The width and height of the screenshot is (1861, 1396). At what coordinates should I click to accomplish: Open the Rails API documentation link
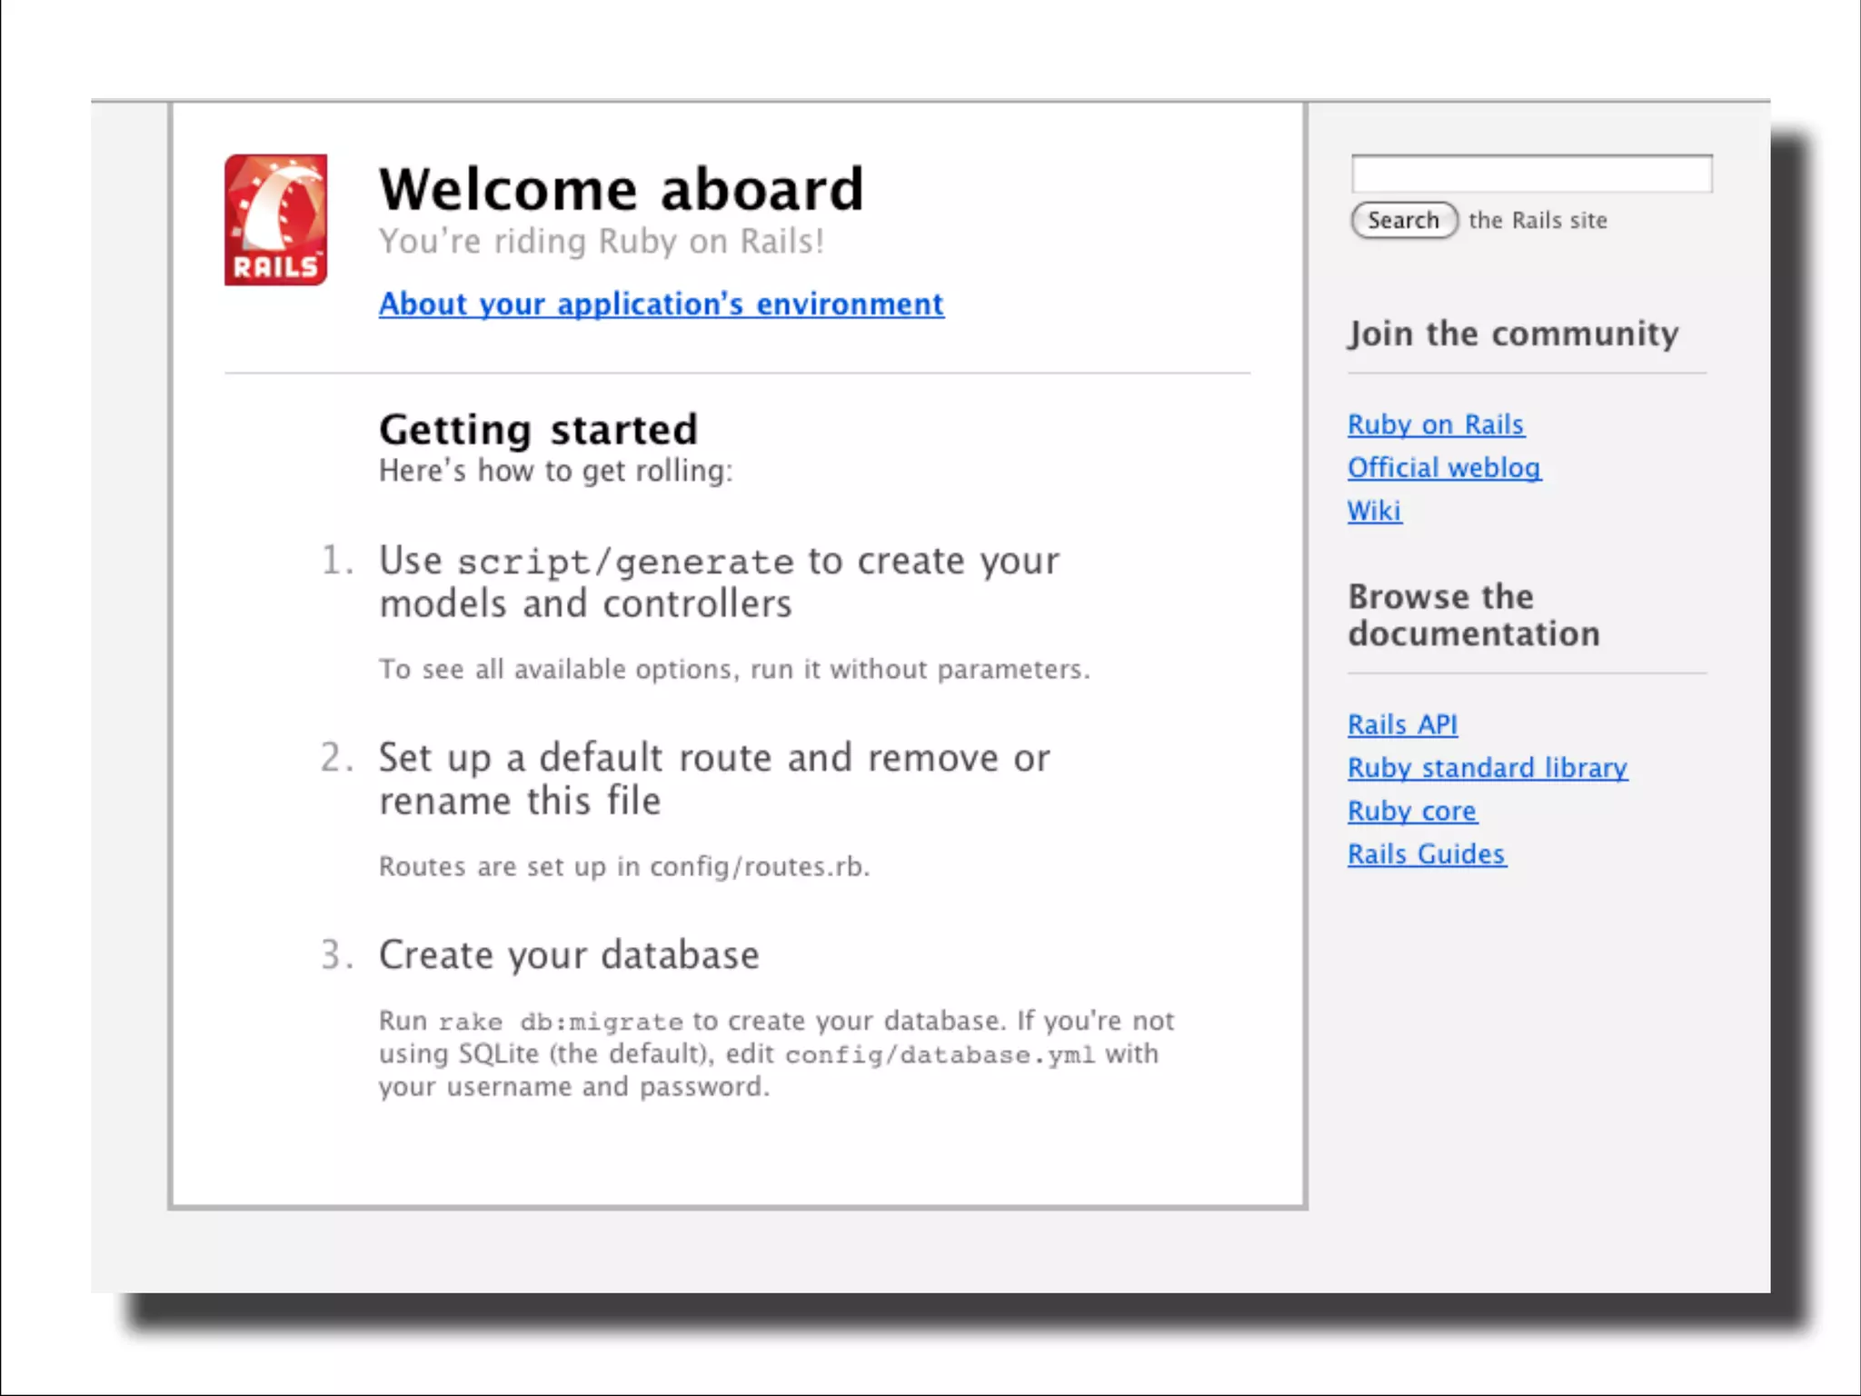coord(1402,724)
